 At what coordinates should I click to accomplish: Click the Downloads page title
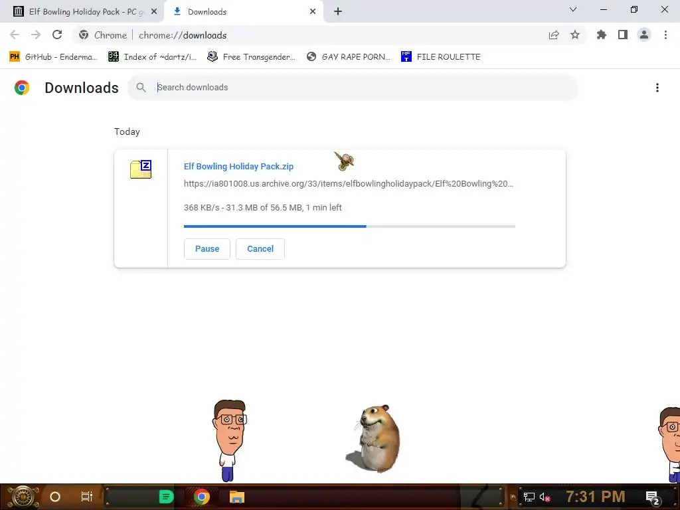82,88
